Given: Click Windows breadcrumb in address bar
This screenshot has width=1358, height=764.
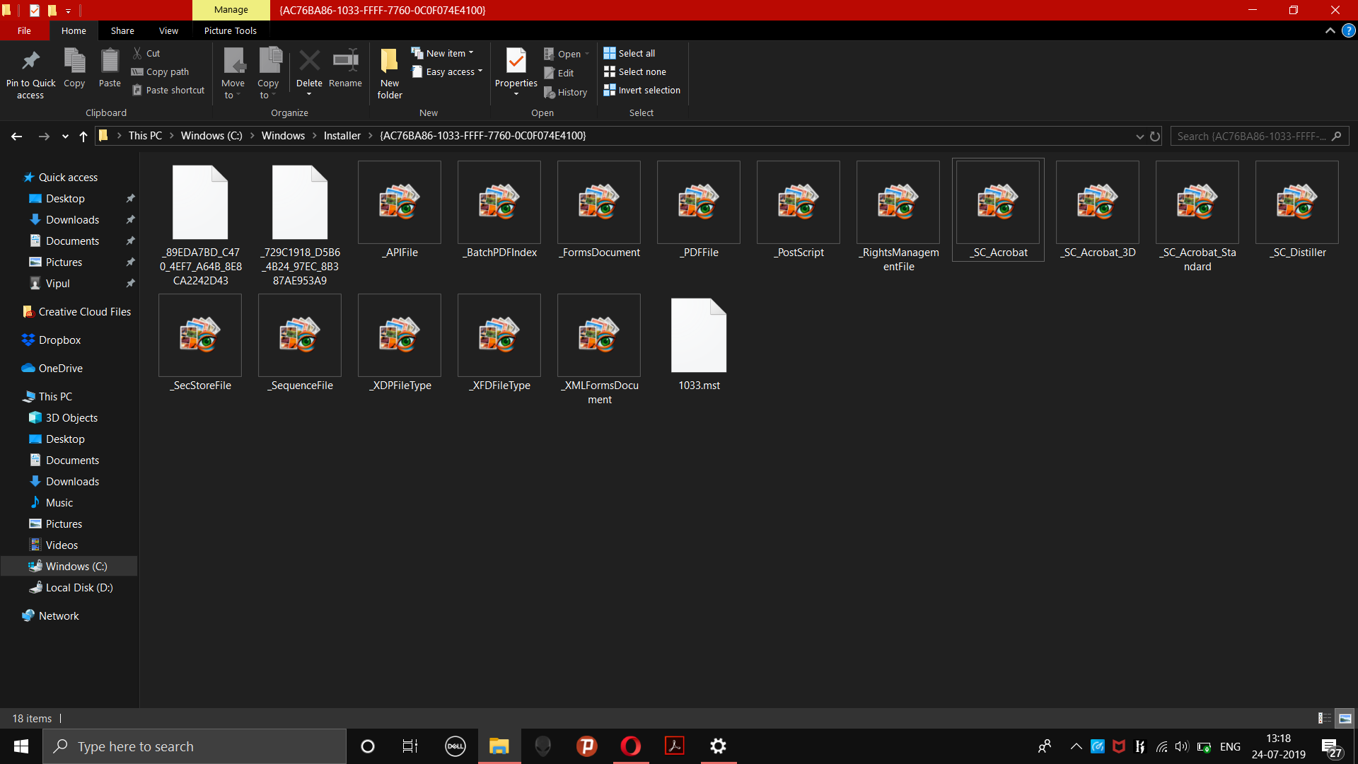Looking at the screenshot, I should click(283, 136).
